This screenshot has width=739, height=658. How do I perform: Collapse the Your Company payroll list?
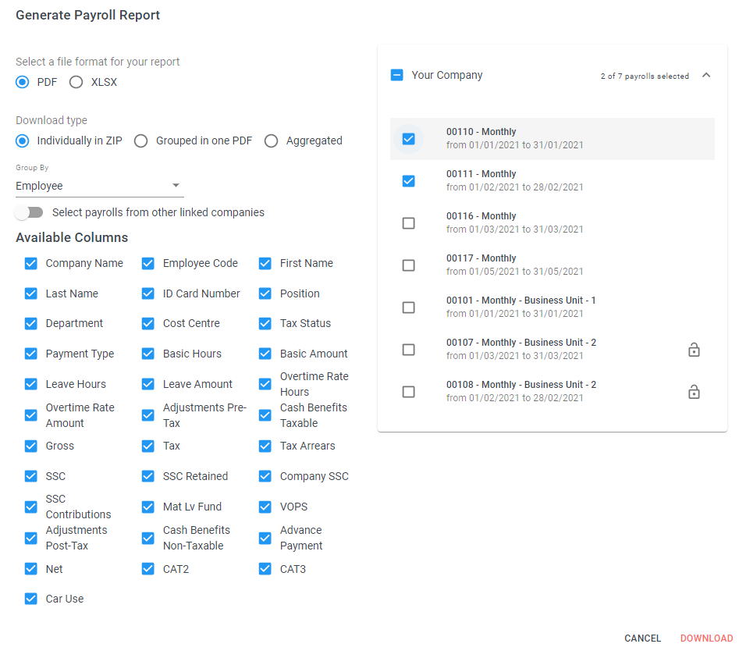706,76
